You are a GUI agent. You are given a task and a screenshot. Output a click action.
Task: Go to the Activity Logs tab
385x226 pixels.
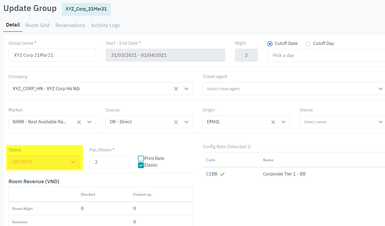pos(105,25)
